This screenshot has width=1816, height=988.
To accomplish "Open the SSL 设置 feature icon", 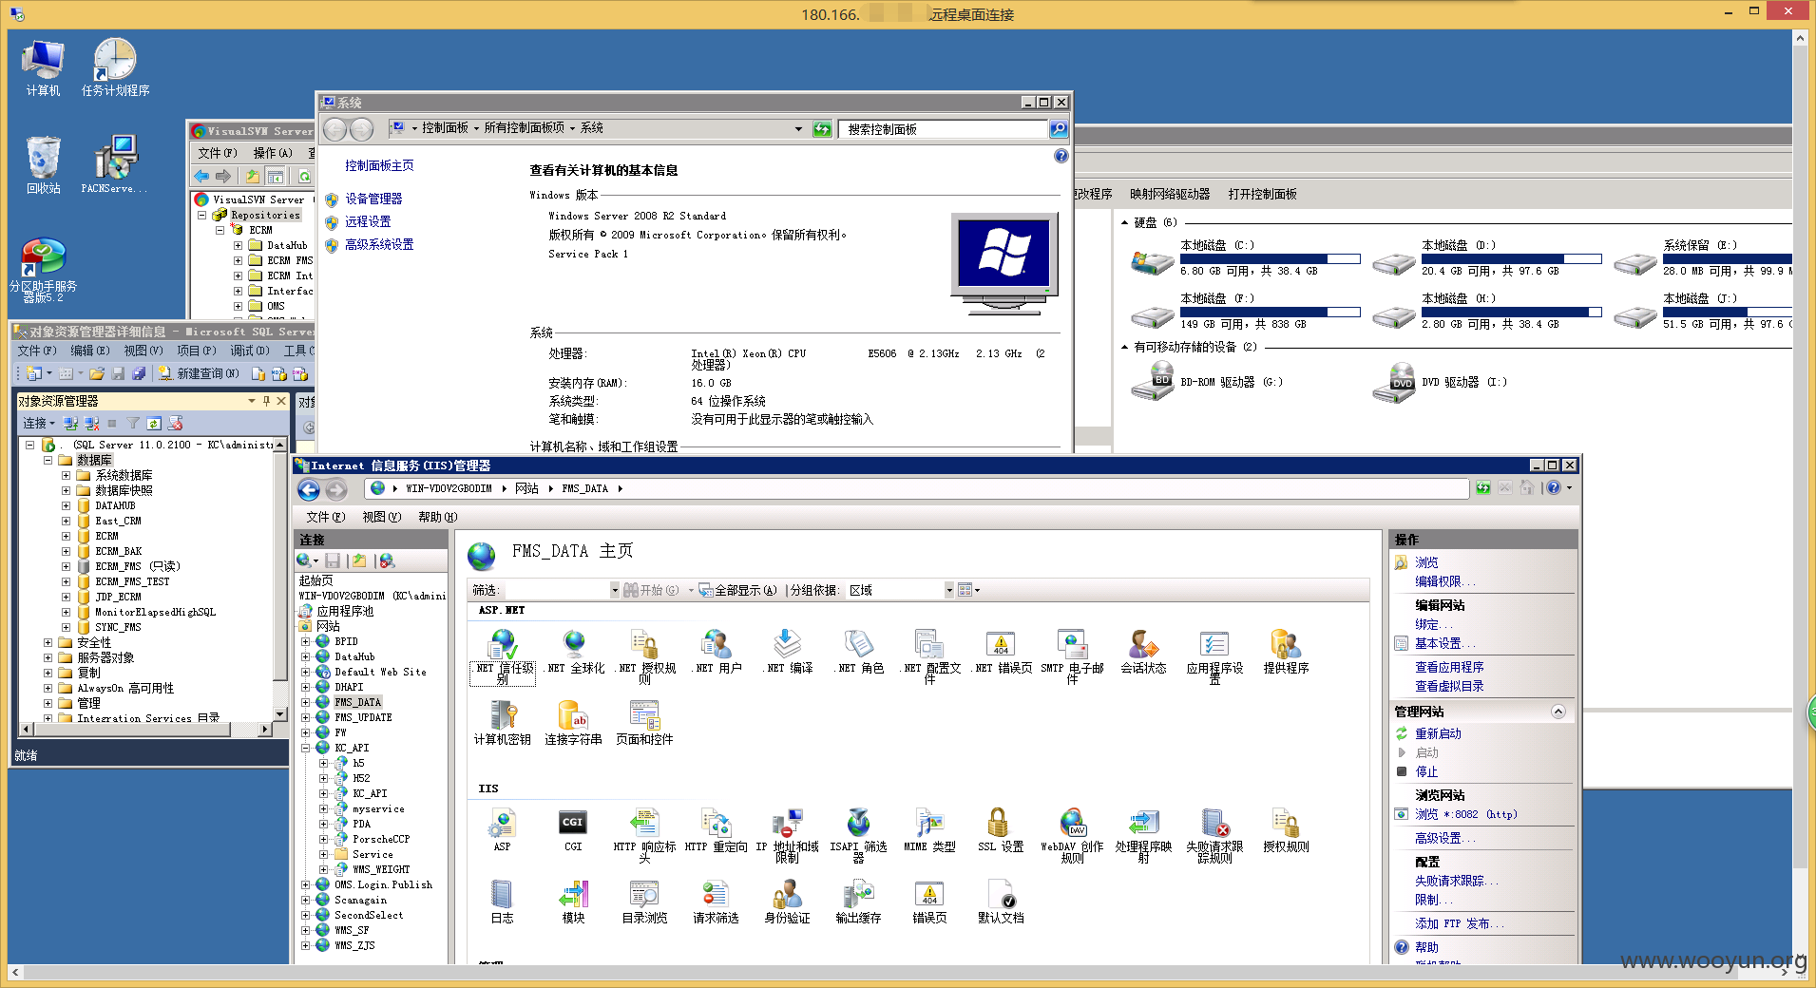I will click(1001, 830).
